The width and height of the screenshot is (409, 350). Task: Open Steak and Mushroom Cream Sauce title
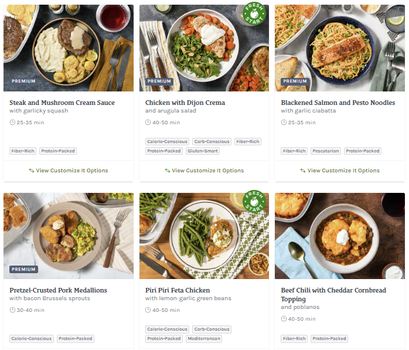[62, 103]
